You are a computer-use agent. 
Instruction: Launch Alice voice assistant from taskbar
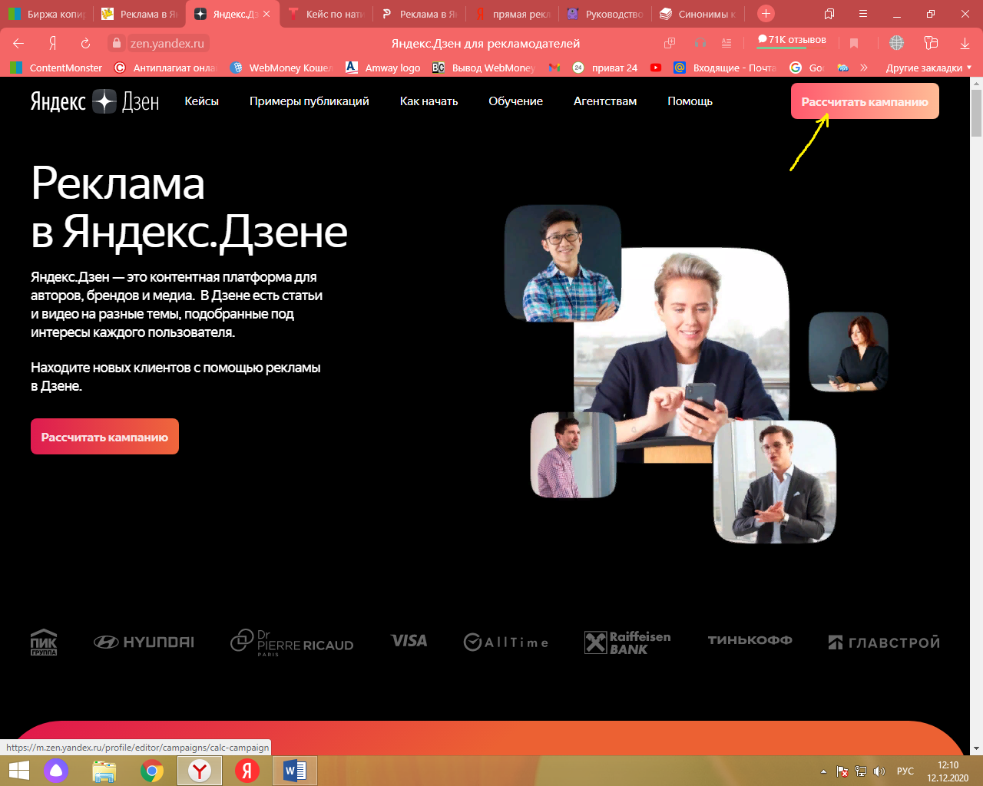pos(56,770)
